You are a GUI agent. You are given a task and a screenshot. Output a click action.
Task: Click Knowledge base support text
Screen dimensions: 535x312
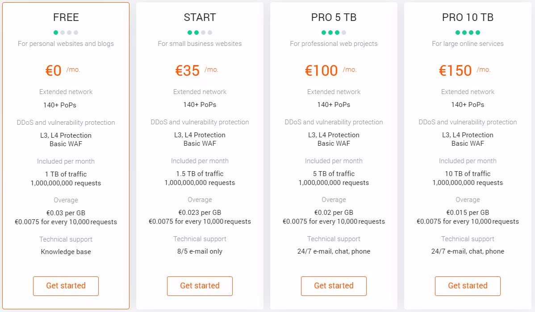click(66, 252)
